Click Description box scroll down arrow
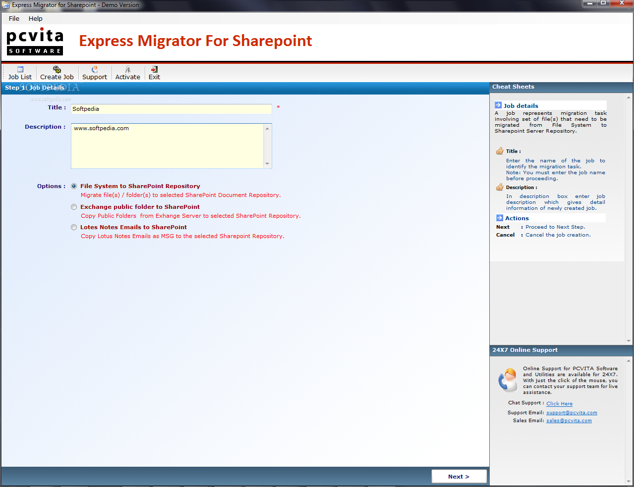Viewport: 634px width, 487px height. point(268,164)
